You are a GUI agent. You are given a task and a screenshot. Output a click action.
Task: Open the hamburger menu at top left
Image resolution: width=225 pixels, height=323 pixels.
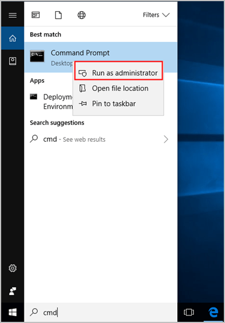[13, 15]
